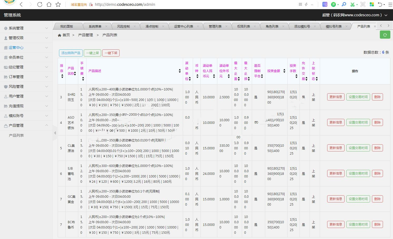The width and height of the screenshot is (393, 239).
Task: Expand the 风险管理 sidebar menu
Action: pyautogui.click(x=26, y=87)
